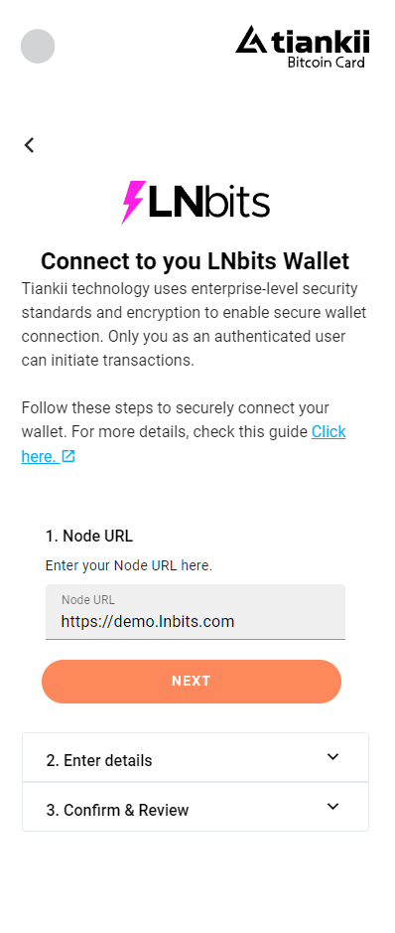This screenshot has height=933, width=395.
Task: Open the '3. Confirm & Review' section
Action: [196, 807]
